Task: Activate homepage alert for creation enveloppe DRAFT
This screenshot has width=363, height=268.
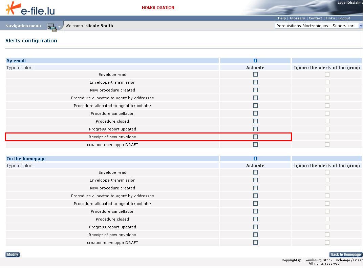Action: (x=255, y=243)
